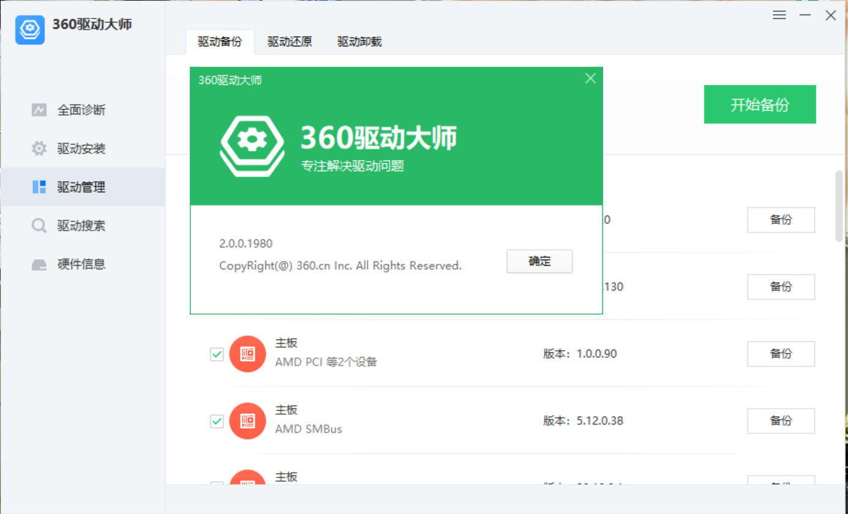The width and height of the screenshot is (848, 514).
Task: Switch to the 驱动备份 tab
Action: click(220, 42)
